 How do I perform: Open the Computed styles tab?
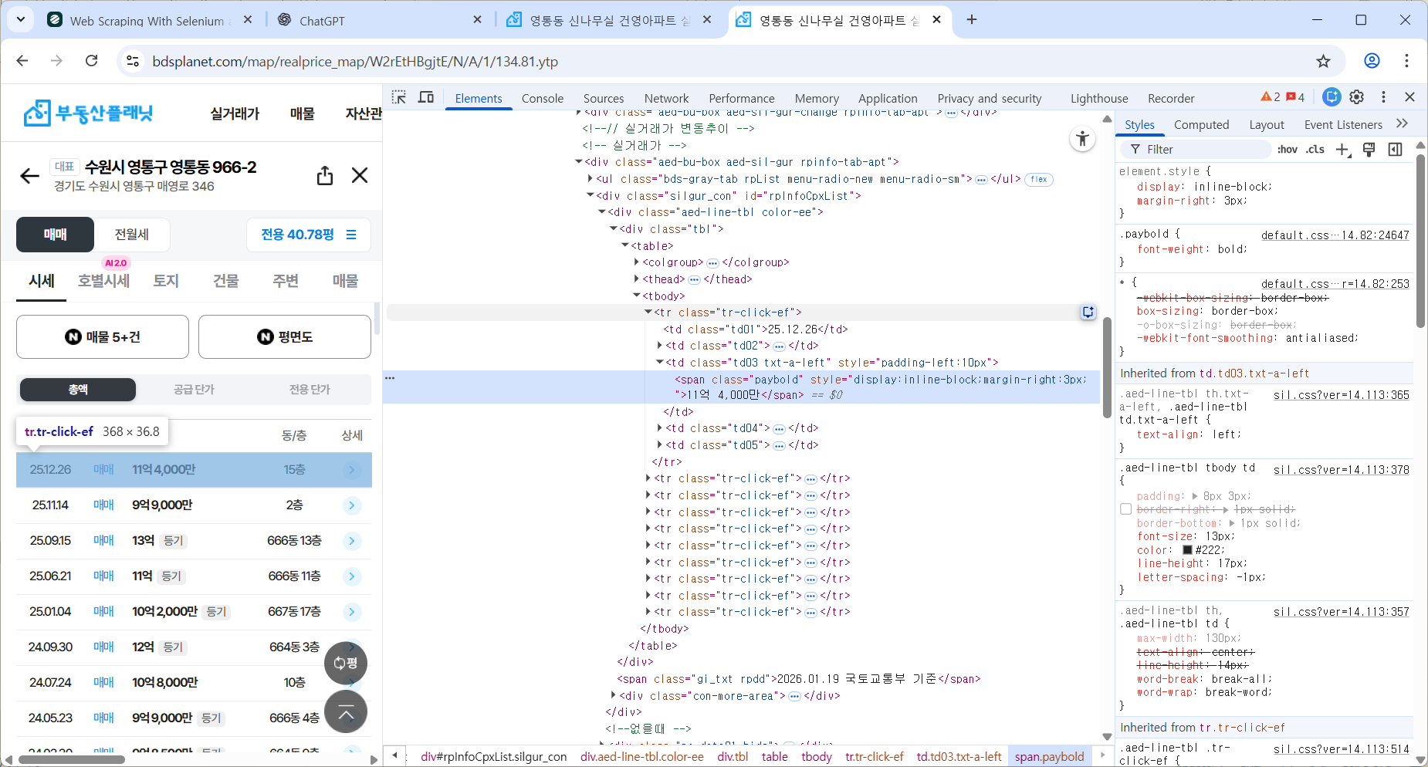(x=1201, y=124)
